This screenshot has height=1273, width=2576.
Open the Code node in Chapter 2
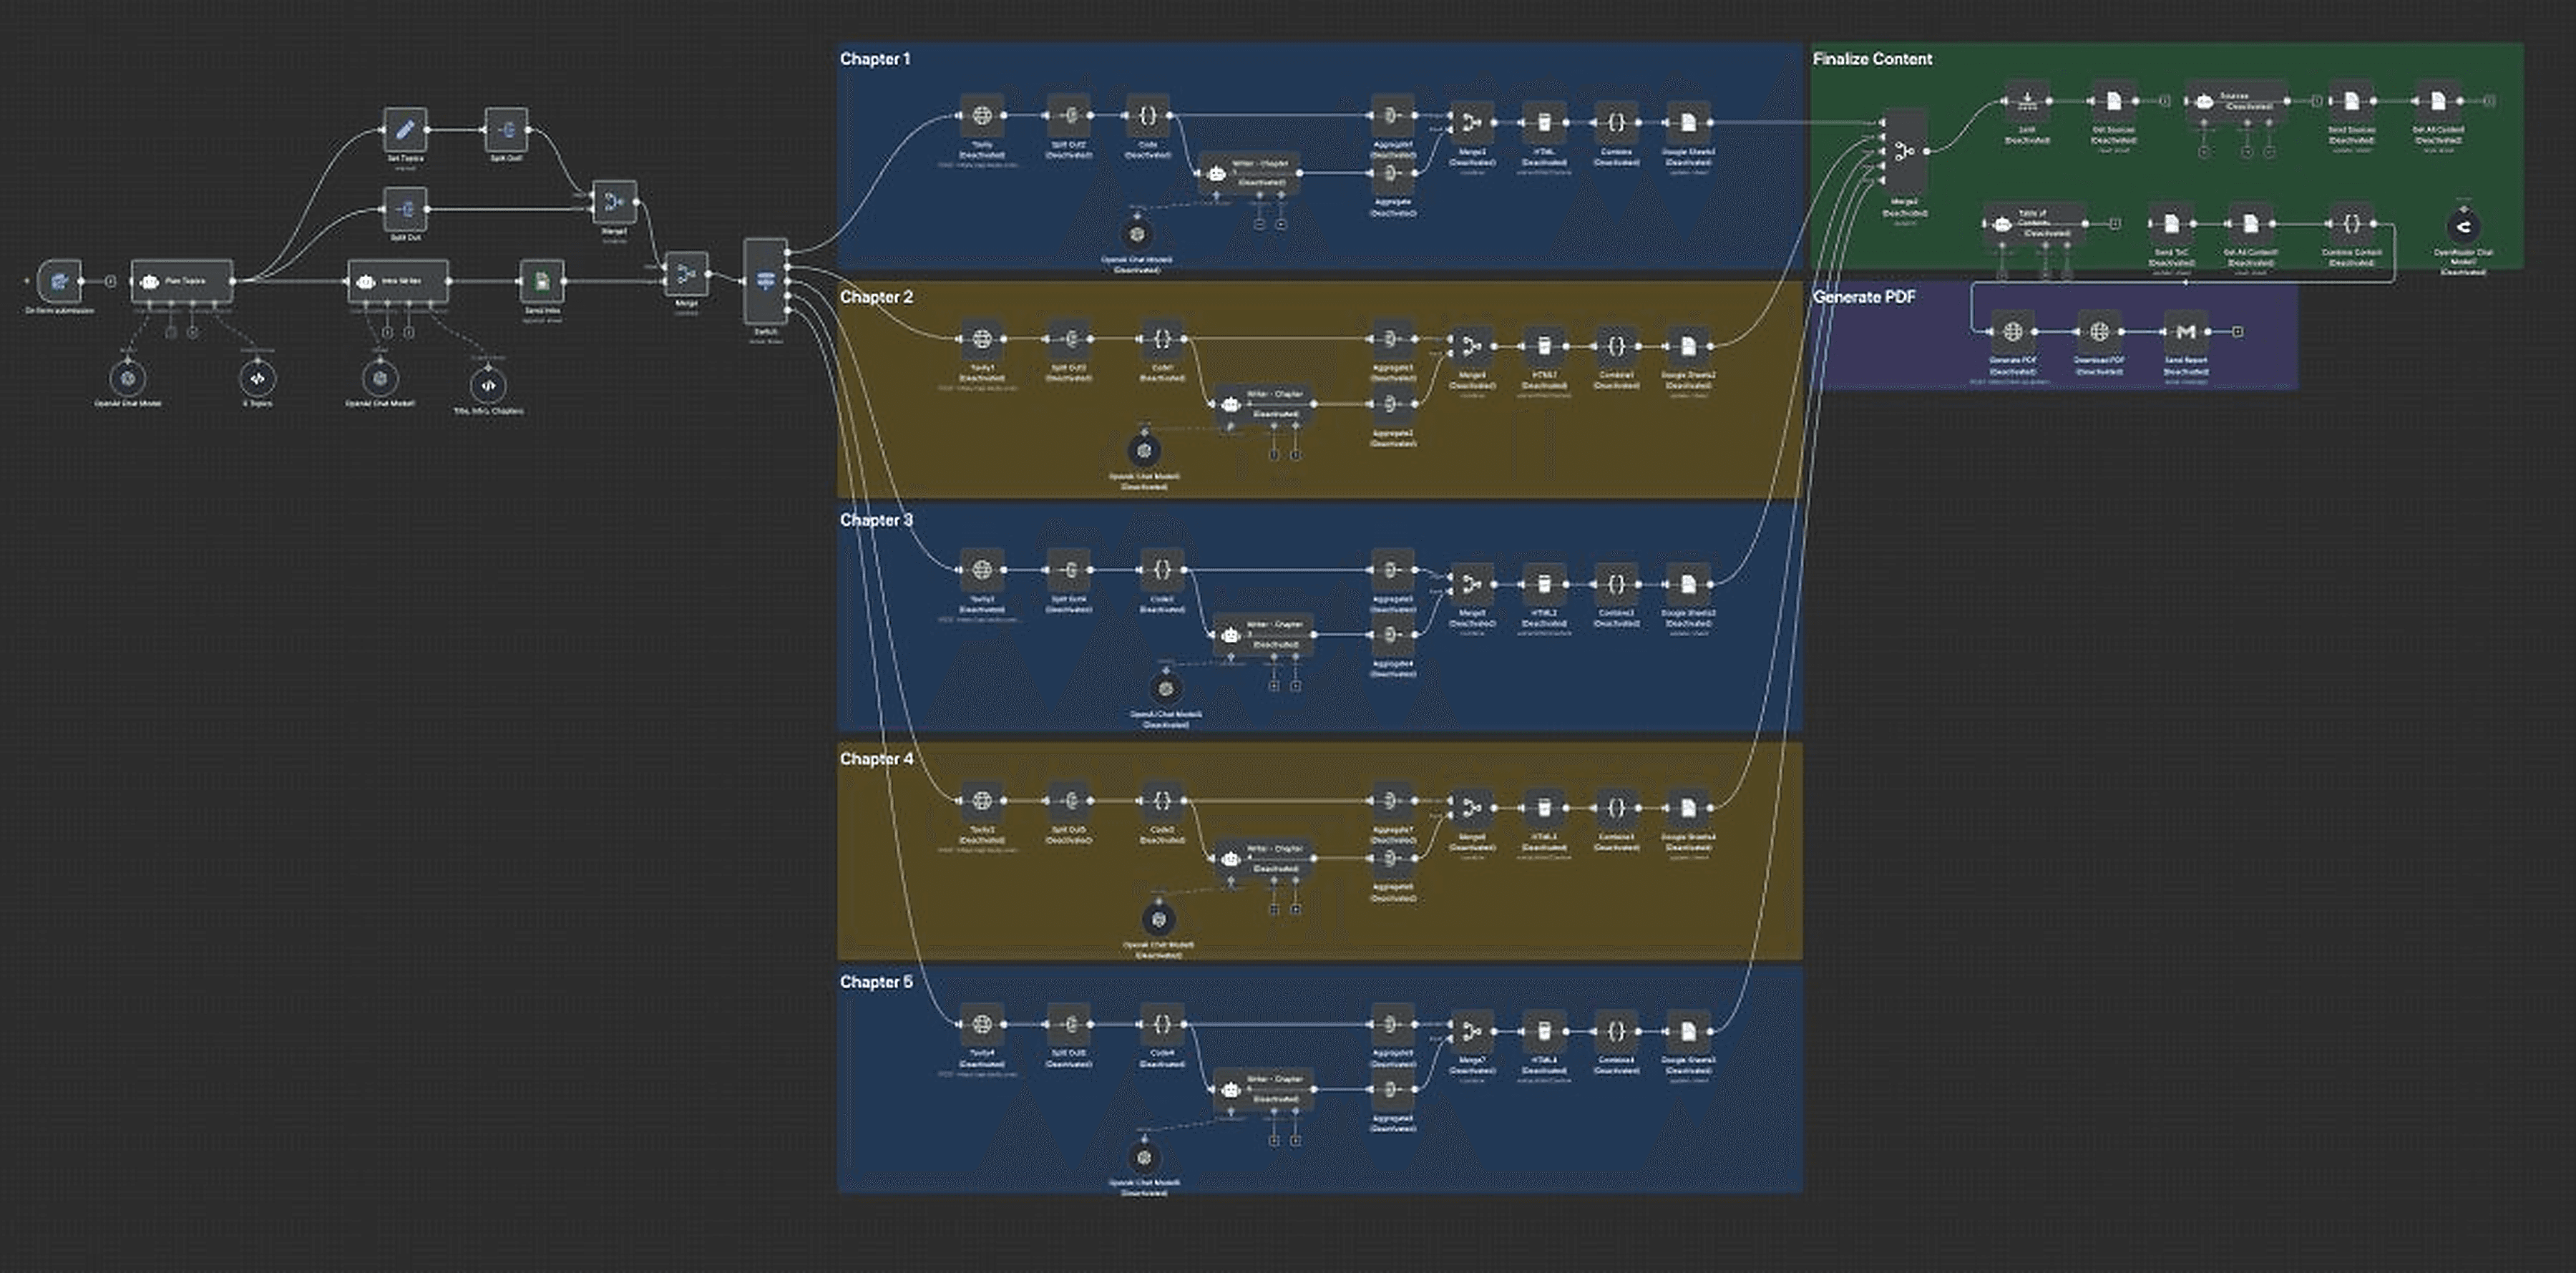tap(1162, 339)
